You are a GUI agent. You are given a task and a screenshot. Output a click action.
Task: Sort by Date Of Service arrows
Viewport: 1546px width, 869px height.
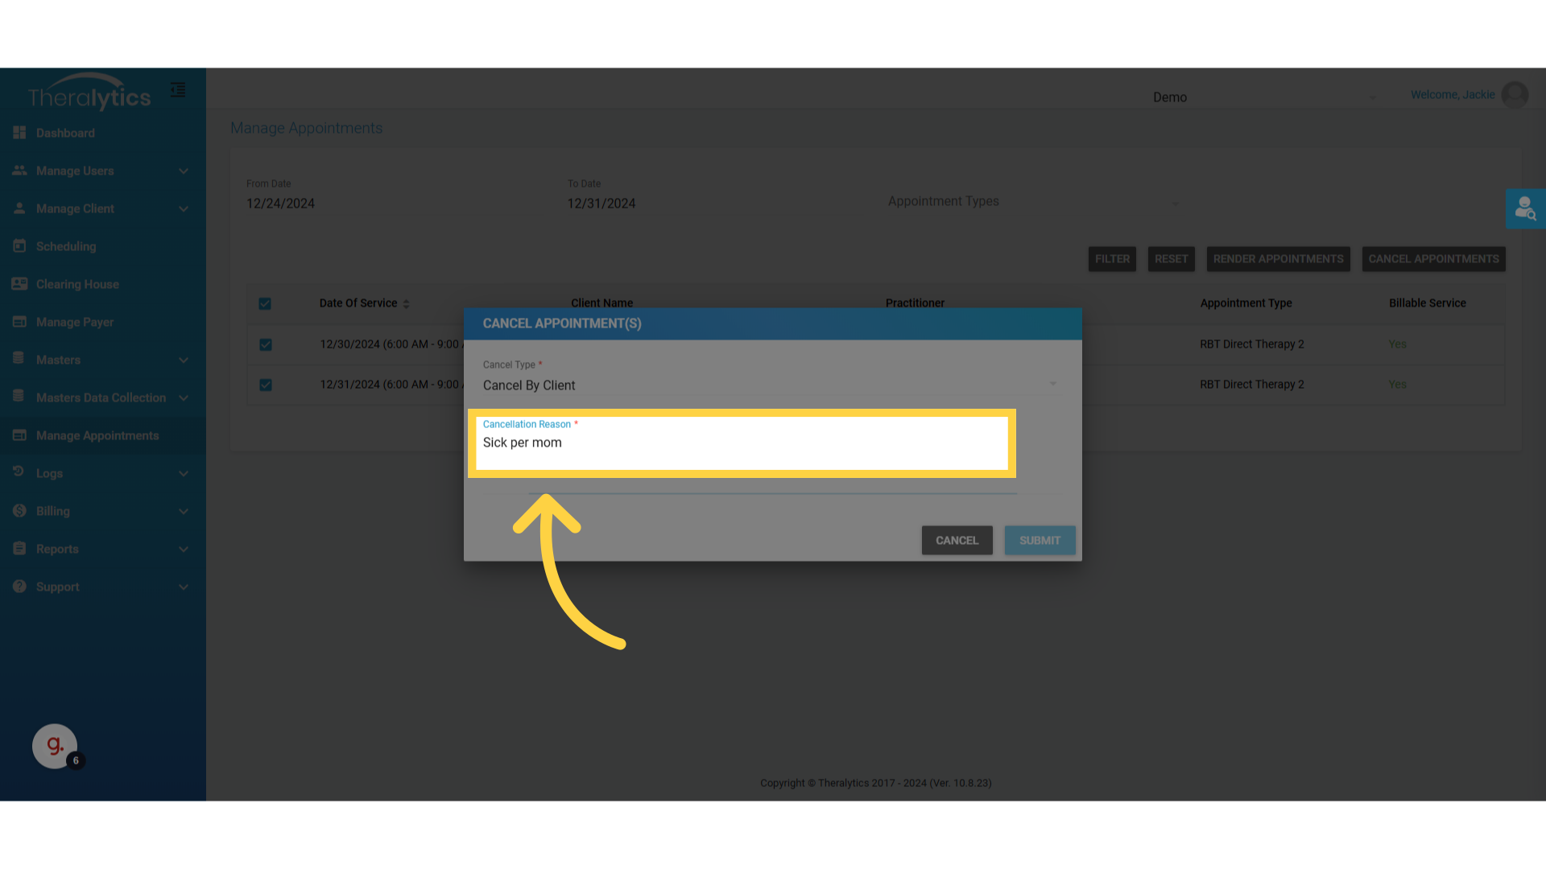pyautogui.click(x=406, y=304)
